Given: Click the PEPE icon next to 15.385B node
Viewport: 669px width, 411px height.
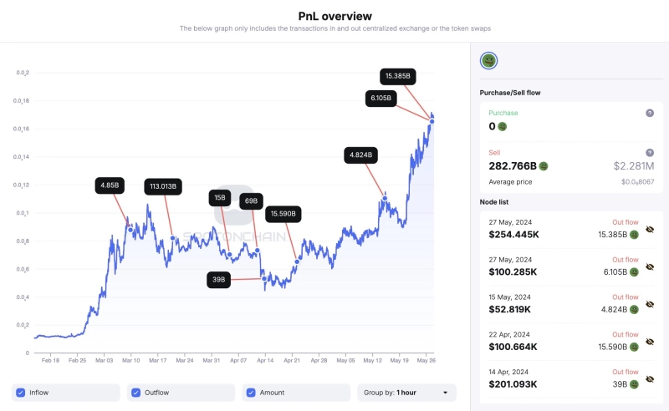Looking at the screenshot, I should click(x=635, y=235).
